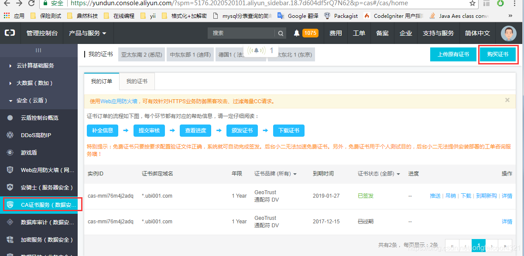Click the browser forward arrow
The height and width of the screenshot is (256, 524).
click(x=19, y=3)
